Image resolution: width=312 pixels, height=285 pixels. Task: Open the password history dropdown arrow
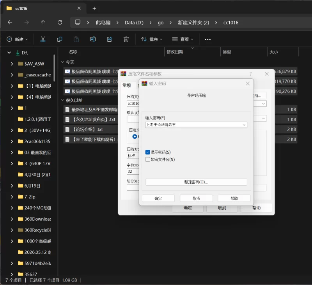(x=244, y=125)
